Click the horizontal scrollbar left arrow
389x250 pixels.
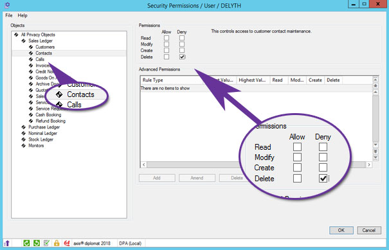click(143, 165)
